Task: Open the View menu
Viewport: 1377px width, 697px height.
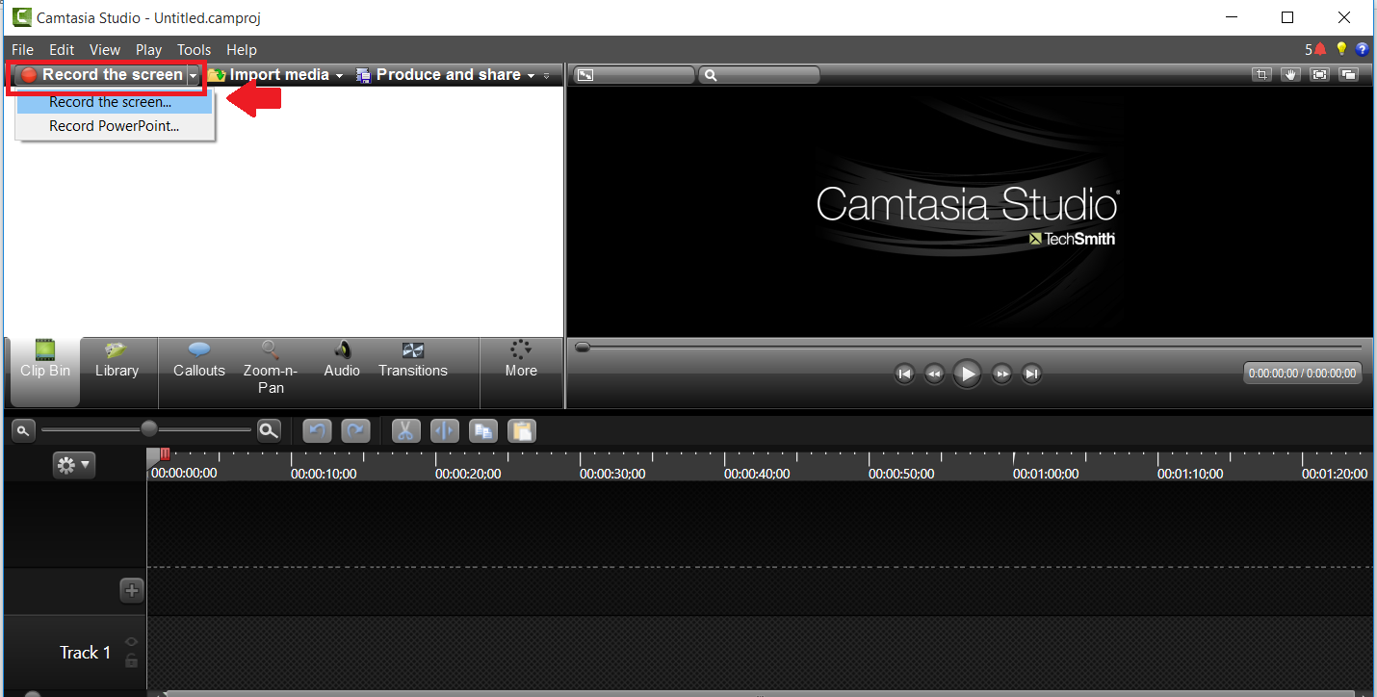Action: (105, 49)
